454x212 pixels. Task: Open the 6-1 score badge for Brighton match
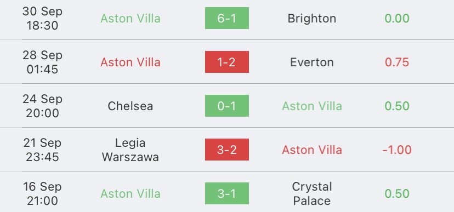(226, 18)
